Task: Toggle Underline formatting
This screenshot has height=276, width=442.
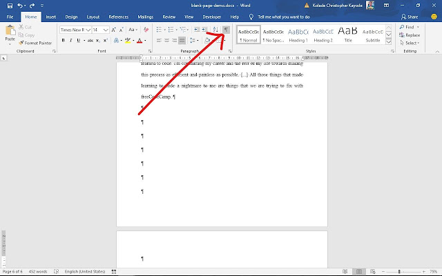Action: coord(78,40)
